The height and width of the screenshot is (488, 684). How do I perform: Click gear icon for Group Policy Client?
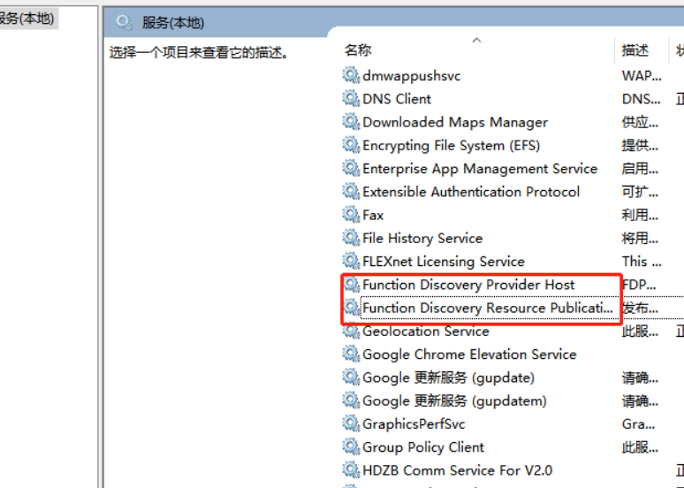pyautogui.click(x=351, y=447)
